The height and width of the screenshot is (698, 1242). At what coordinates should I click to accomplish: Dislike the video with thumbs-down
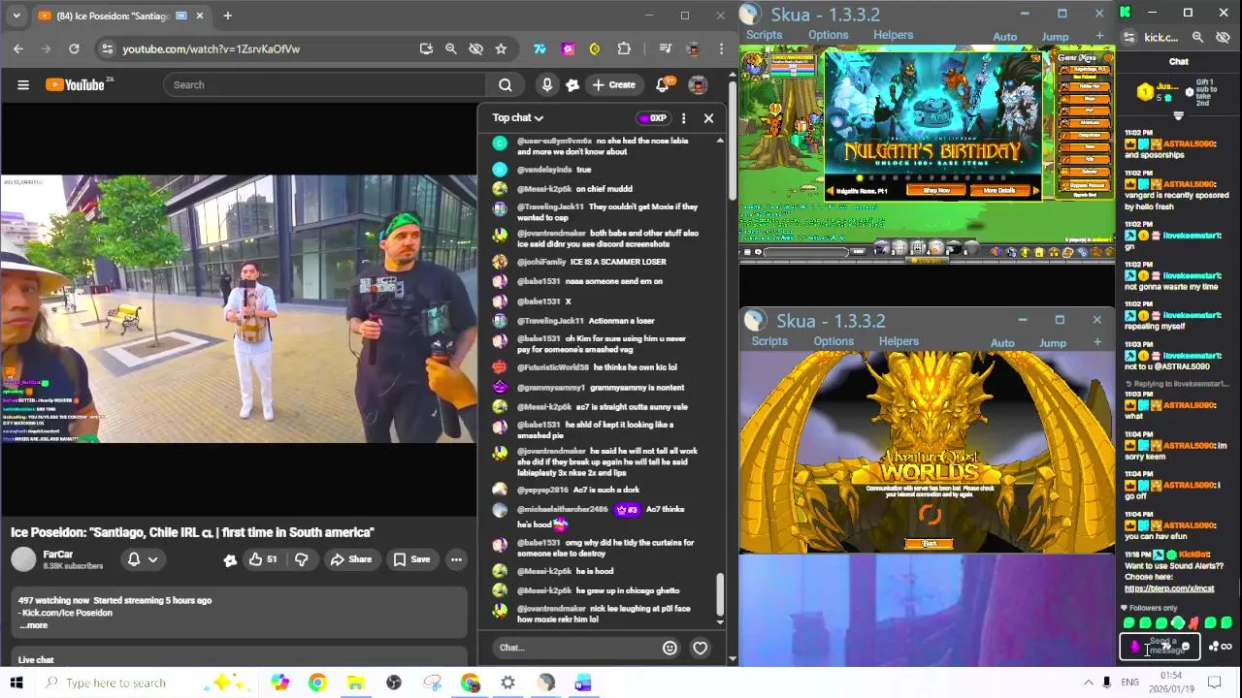point(302,559)
